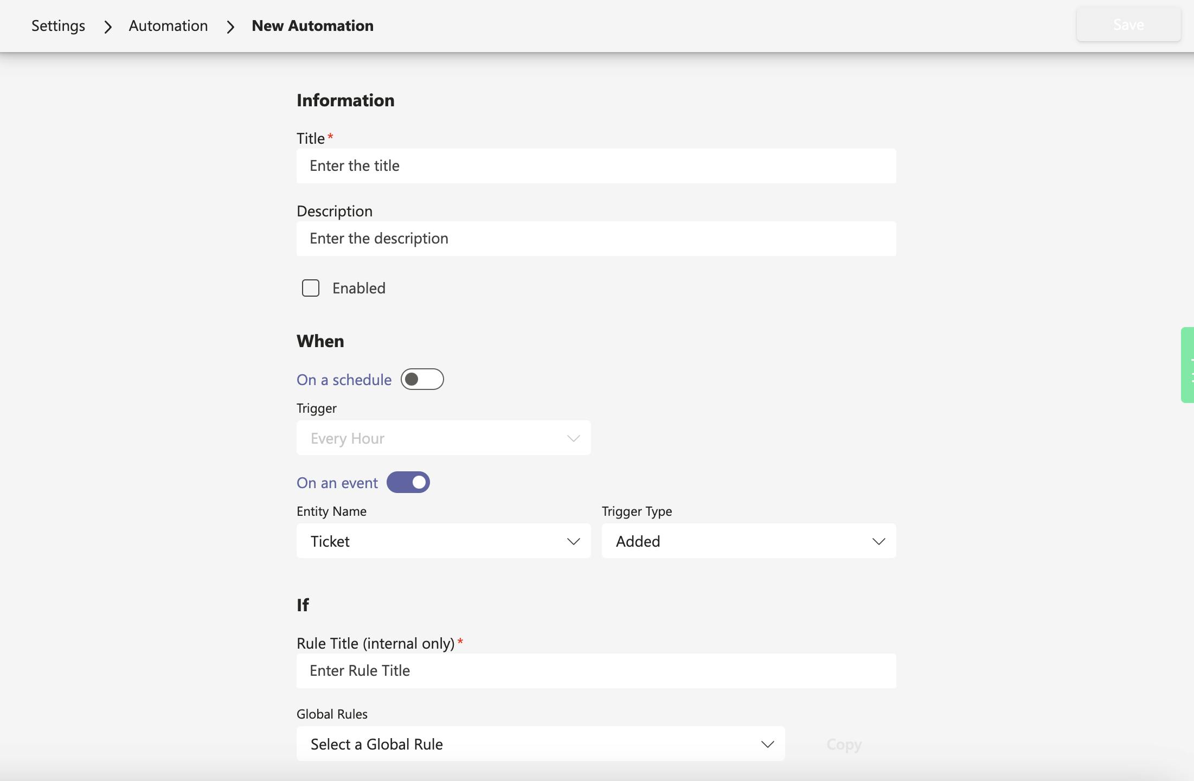The image size is (1194, 781).
Task: Turn off the On an event toggle
Action: [x=408, y=482]
